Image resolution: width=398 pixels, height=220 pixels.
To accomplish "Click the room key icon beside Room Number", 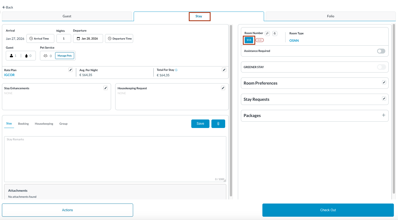I will point(267,33).
